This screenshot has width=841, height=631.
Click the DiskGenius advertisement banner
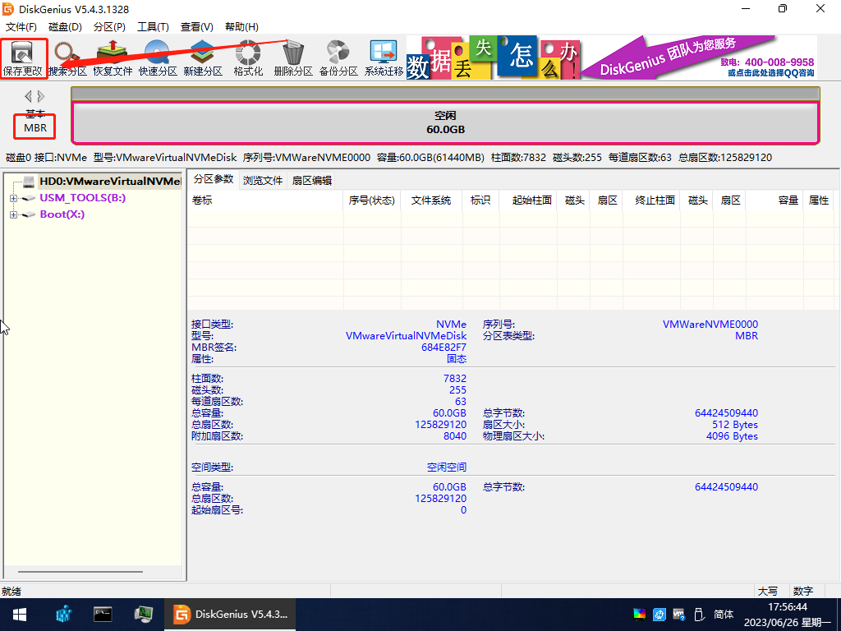(x=611, y=58)
